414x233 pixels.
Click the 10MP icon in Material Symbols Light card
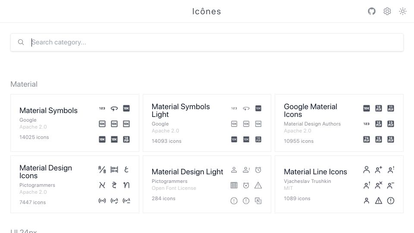[x=258, y=139]
